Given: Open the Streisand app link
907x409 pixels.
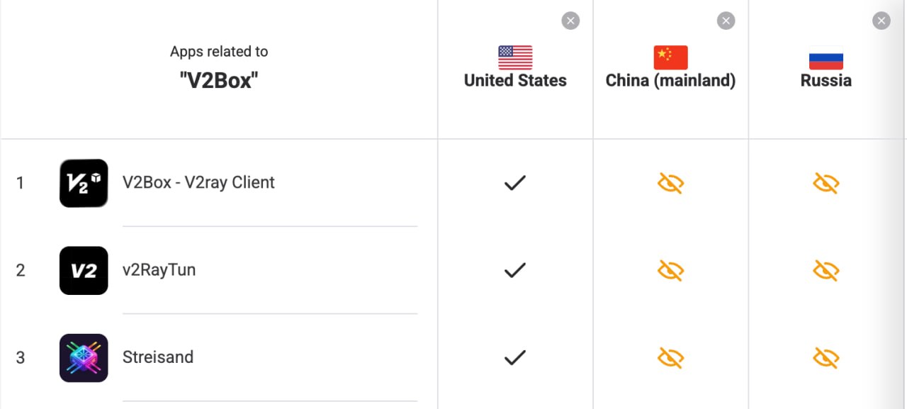Looking at the screenshot, I should [x=157, y=357].
